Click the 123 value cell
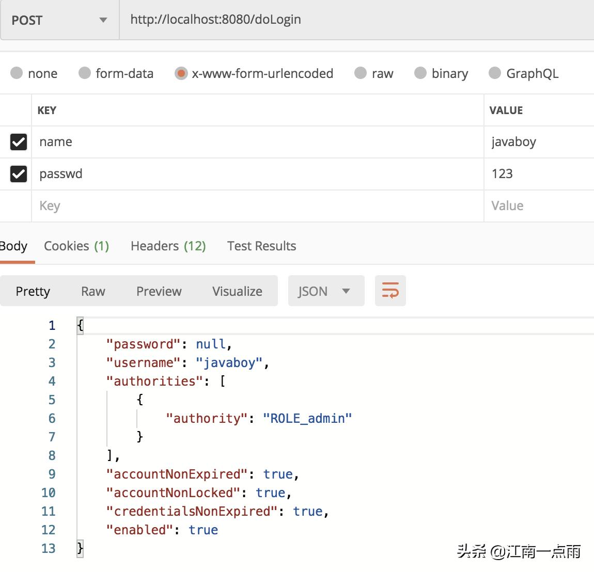Image resolution: width=594 pixels, height=572 pixels. (x=539, y=174)
